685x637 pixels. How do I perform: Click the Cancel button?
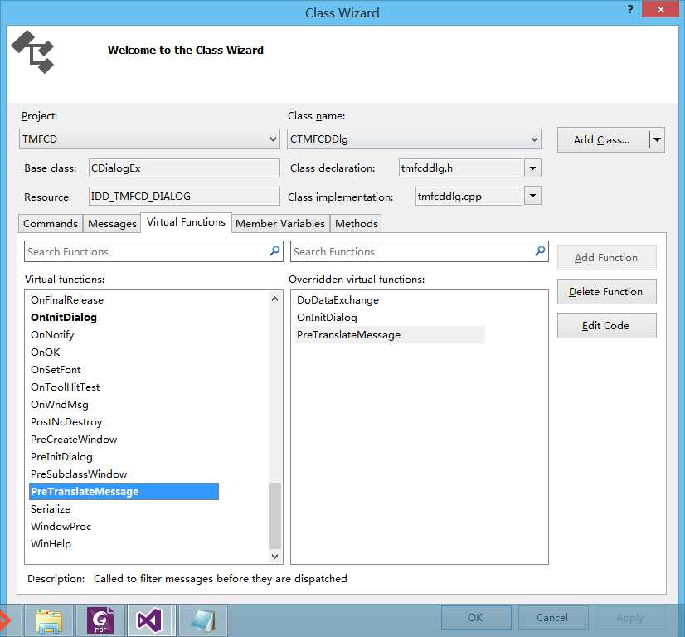pos(552,618)
